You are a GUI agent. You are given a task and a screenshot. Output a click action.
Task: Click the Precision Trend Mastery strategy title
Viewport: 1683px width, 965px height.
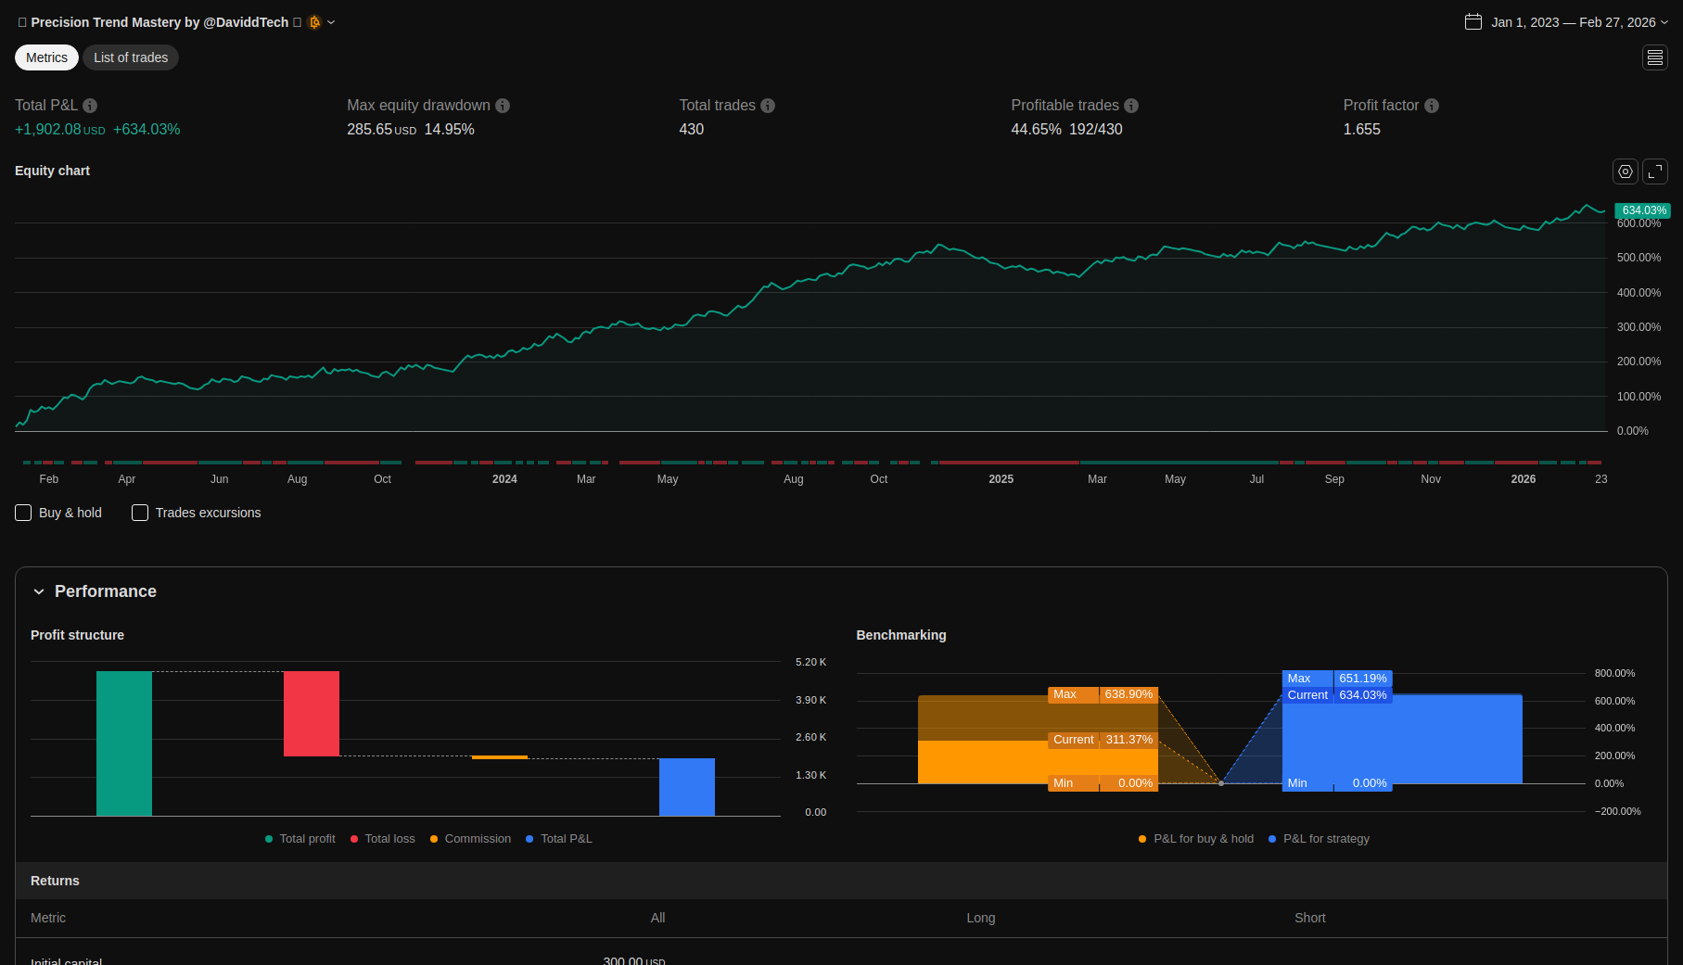pos(159,22)
